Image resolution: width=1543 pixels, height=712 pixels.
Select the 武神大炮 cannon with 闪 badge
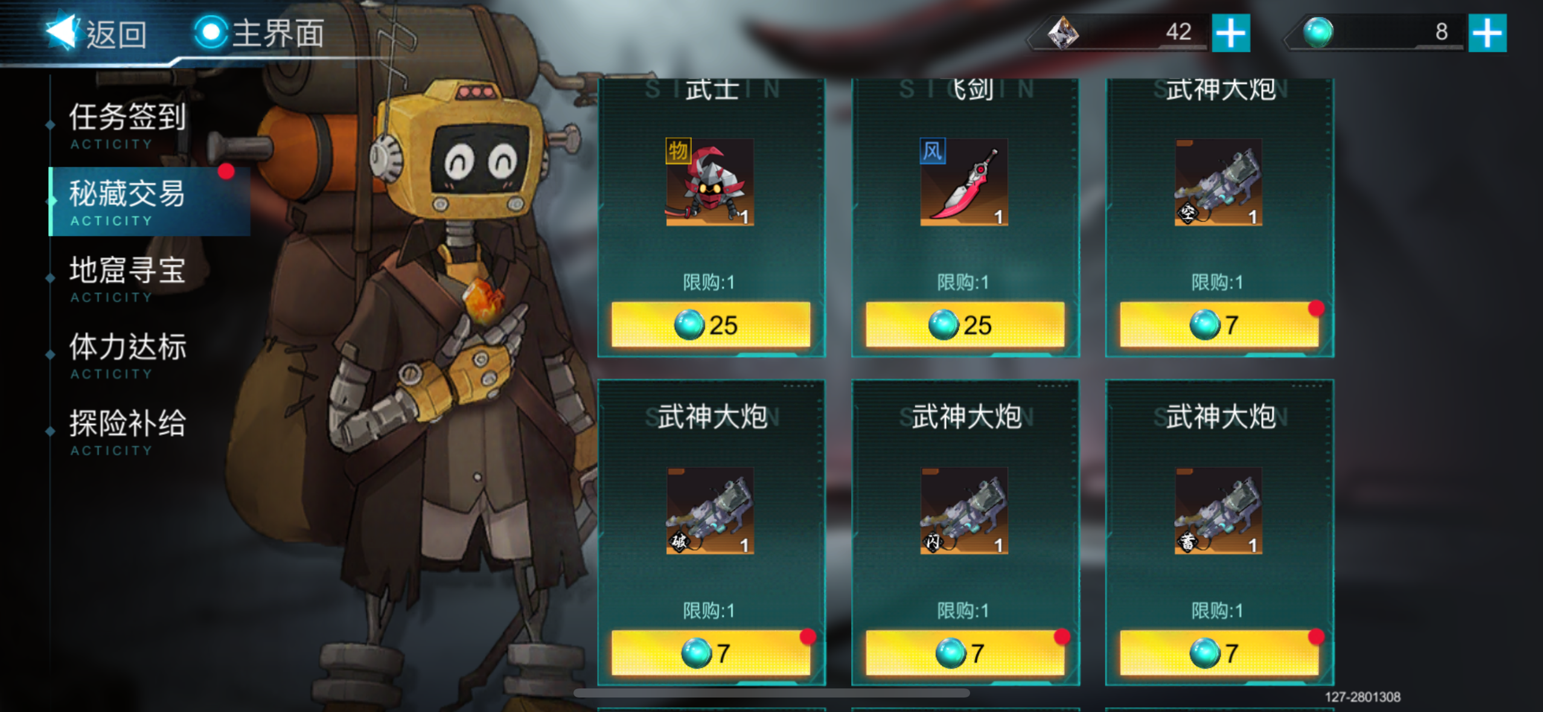coord(964,510)
